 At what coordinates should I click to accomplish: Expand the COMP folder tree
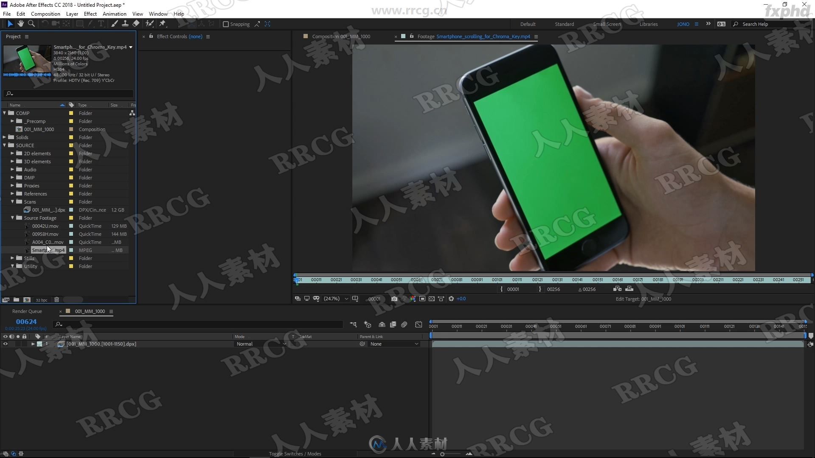click(5, 113)
